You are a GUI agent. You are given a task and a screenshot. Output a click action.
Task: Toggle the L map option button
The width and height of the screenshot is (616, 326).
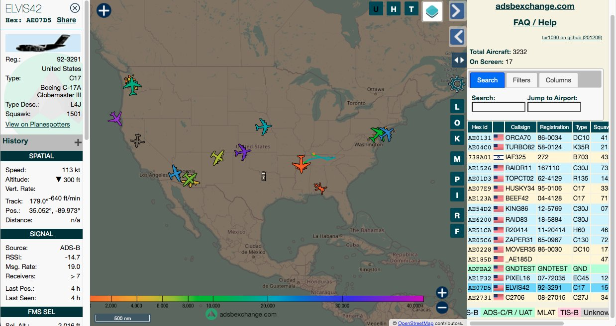click(457, 107)
